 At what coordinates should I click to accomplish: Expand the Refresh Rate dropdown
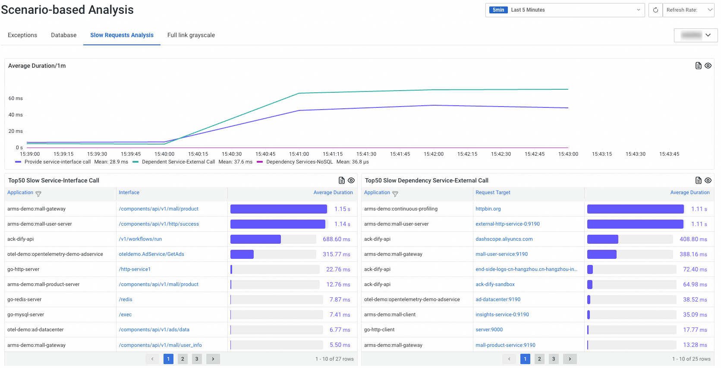coord(689,10)
